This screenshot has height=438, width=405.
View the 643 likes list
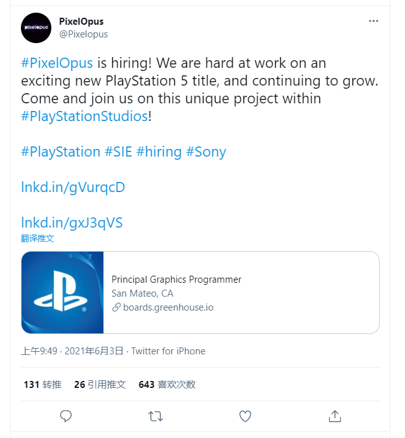(x=167, y=384)
